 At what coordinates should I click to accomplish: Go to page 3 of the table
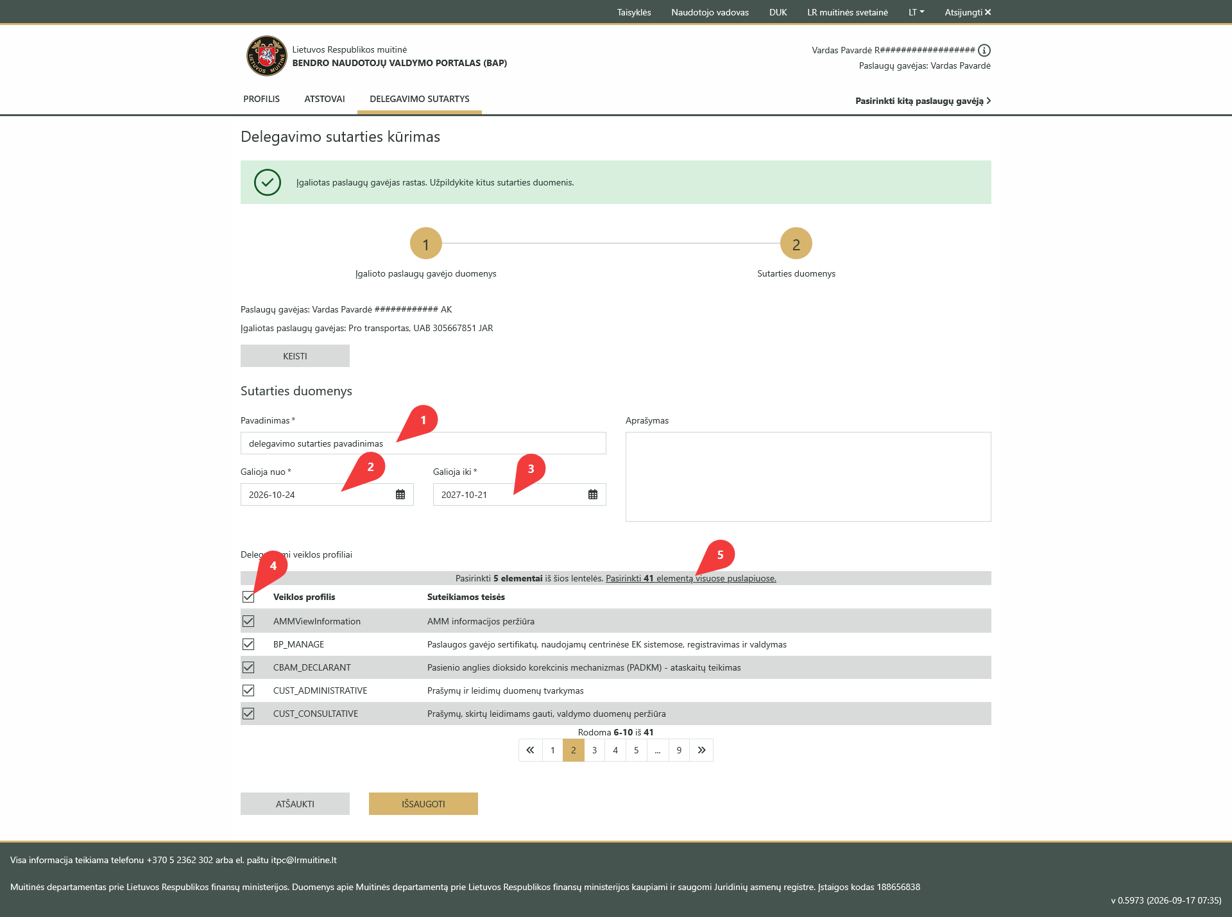[594, 750]
